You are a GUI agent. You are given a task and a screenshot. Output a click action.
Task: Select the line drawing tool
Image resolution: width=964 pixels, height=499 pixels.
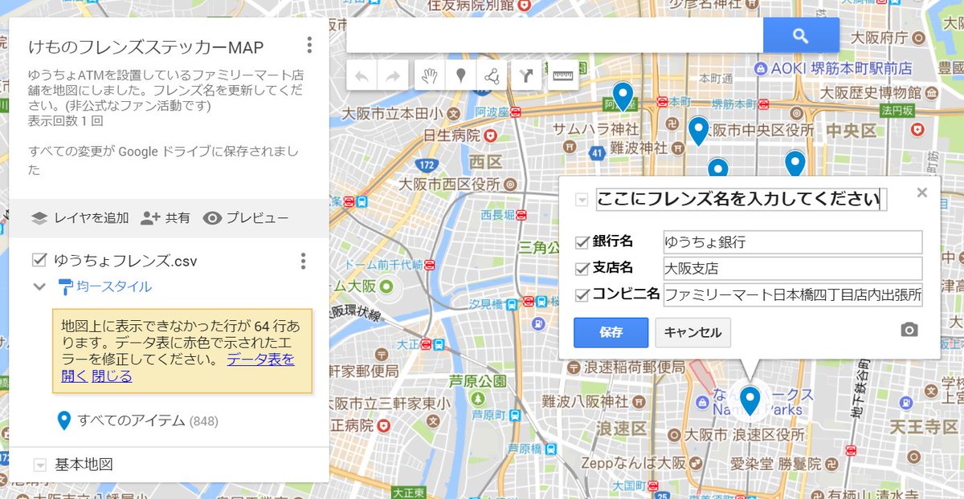491,75
